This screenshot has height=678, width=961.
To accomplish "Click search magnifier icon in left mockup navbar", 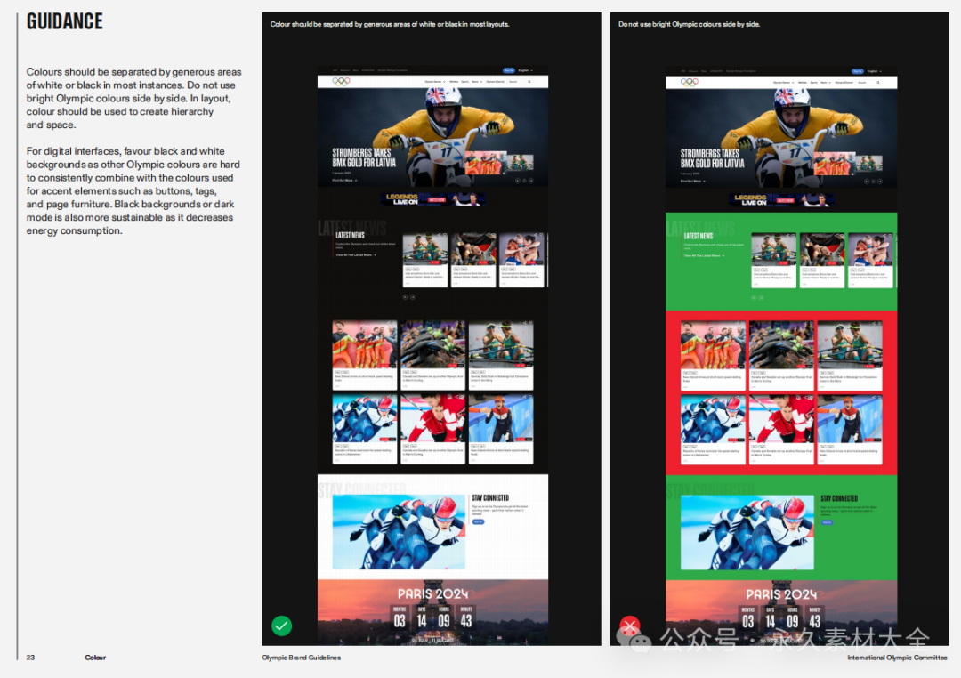I will click(x=529, y=82).
